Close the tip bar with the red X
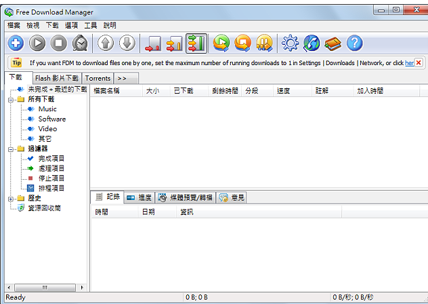428x304 pixels. point(419,62)
